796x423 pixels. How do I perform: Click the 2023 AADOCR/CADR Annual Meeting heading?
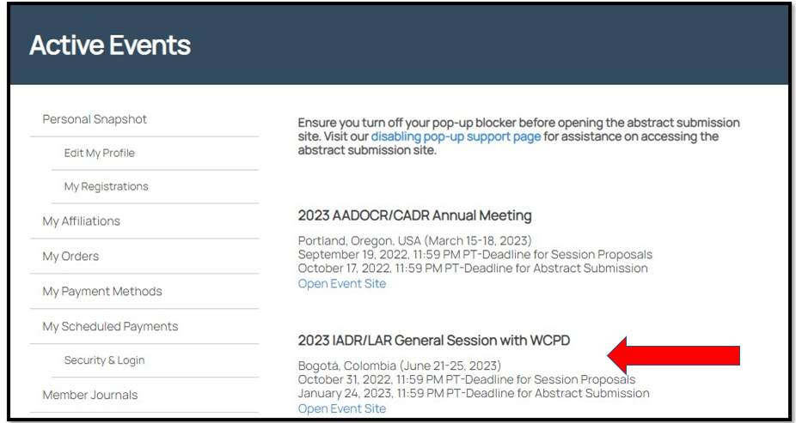(x=414, y=215)
